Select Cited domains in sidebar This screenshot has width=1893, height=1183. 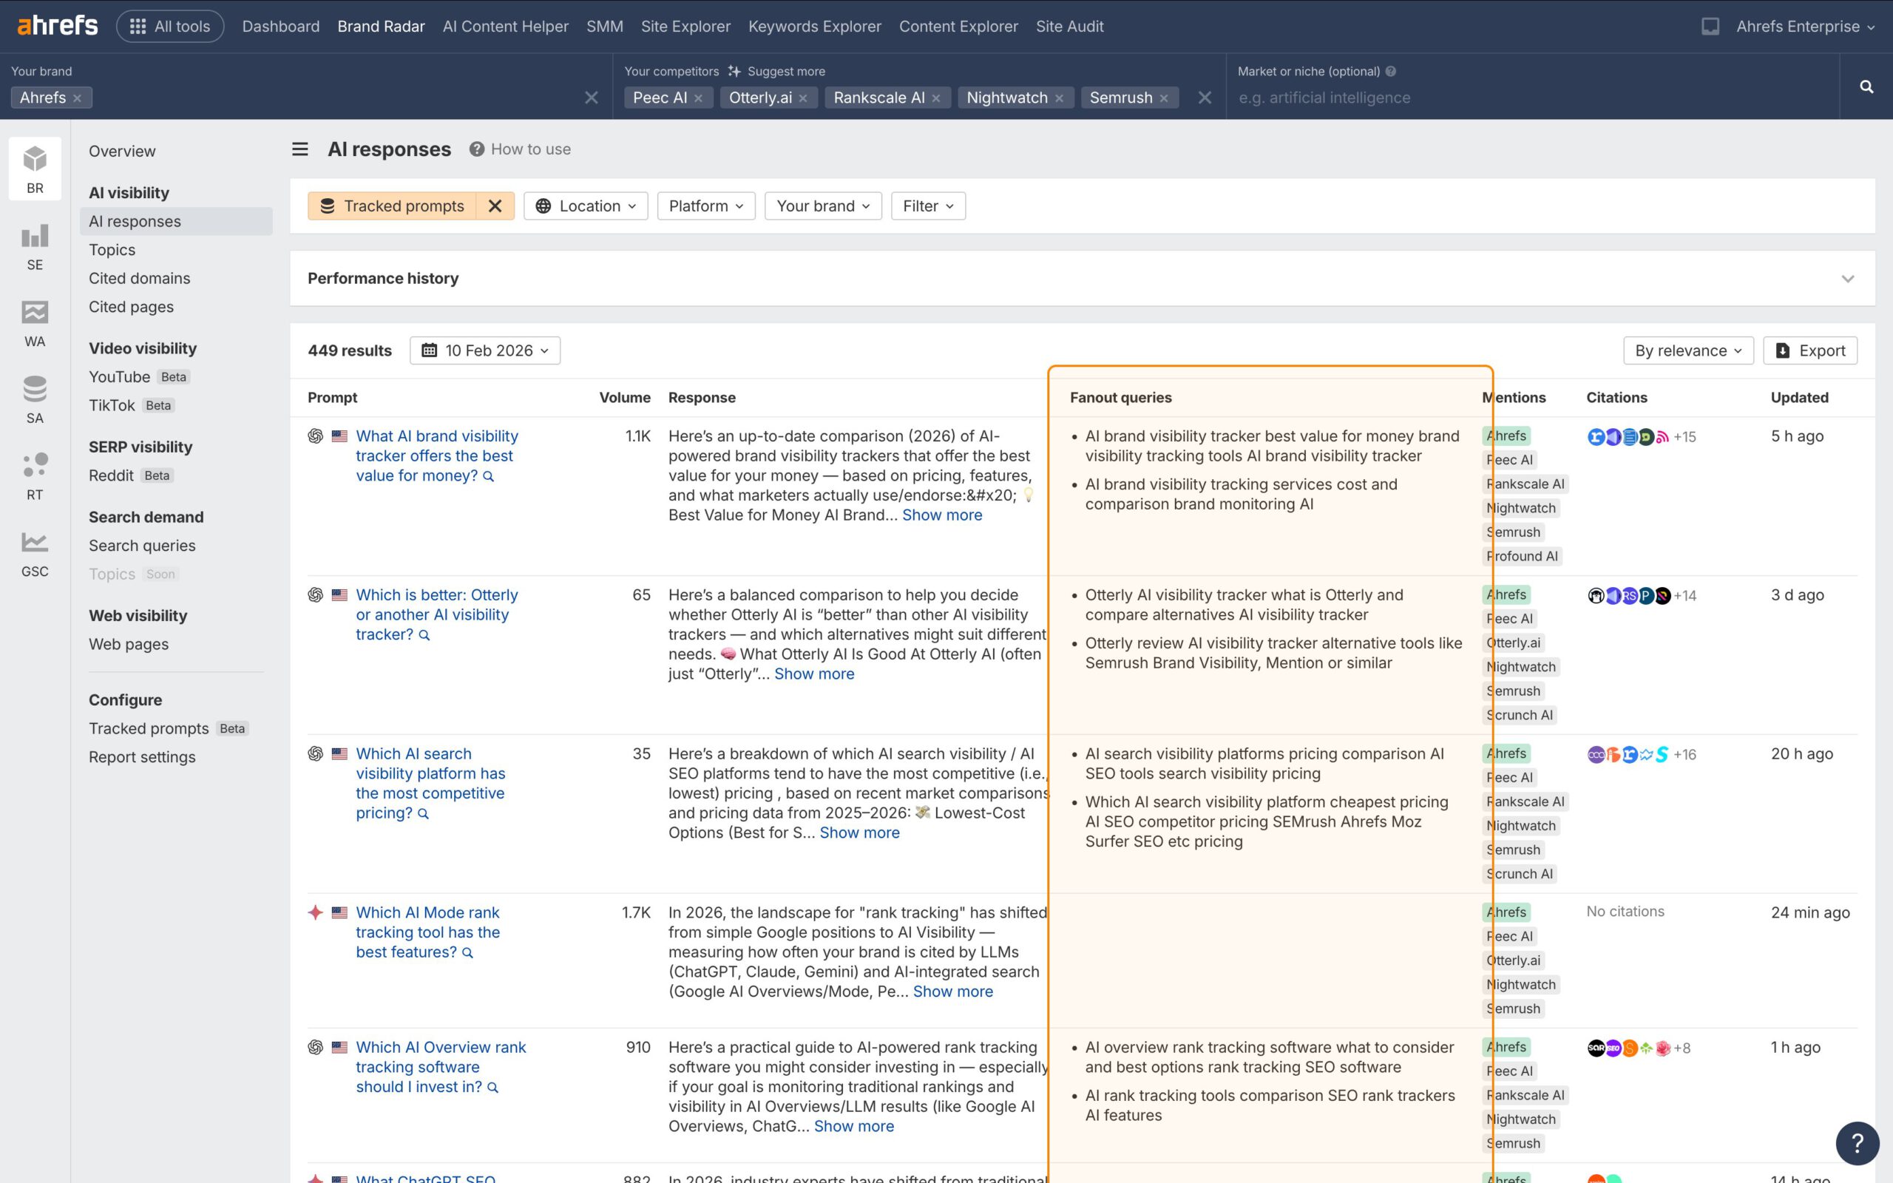tap(139, 279)
